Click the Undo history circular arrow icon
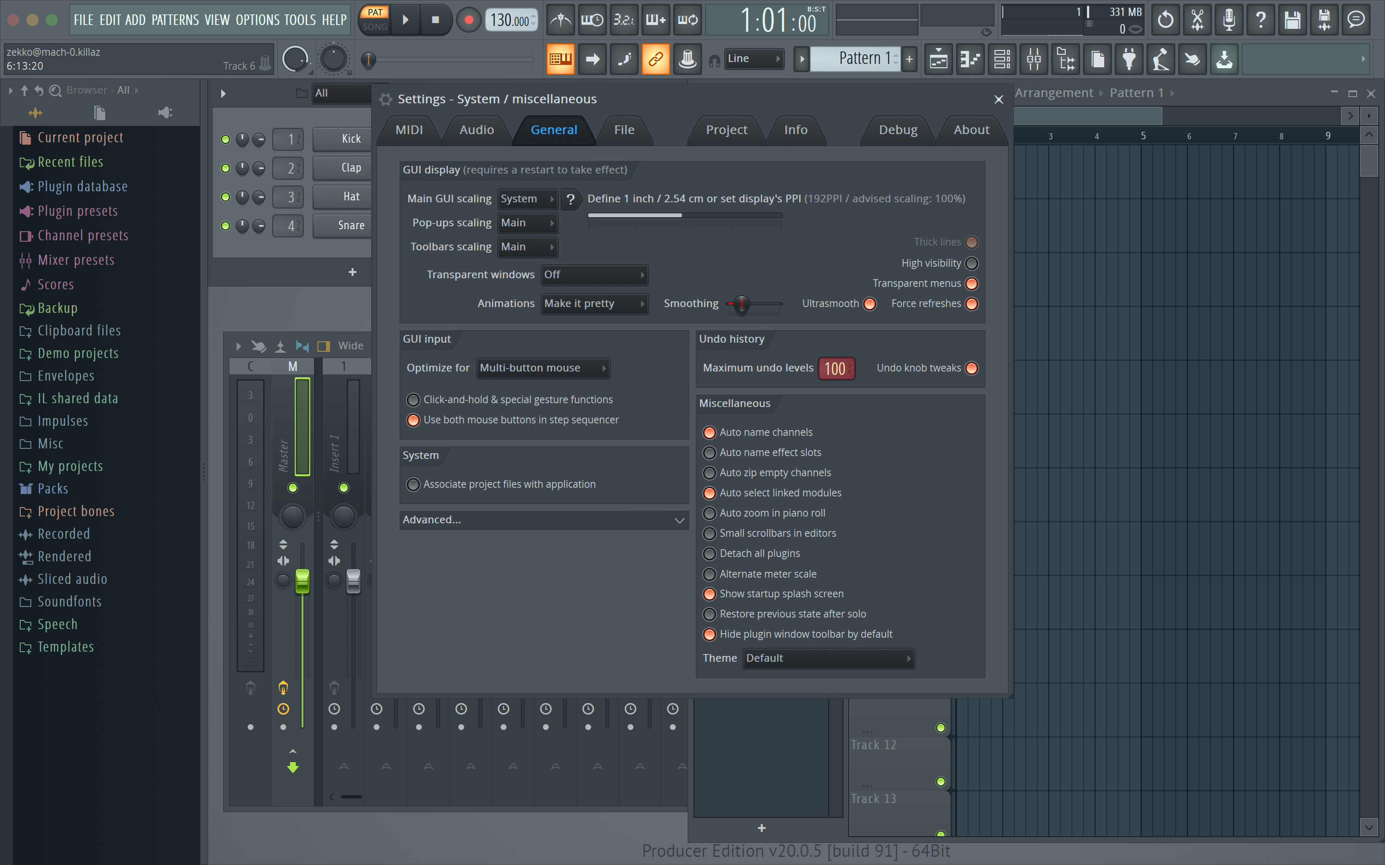Screen dimensions: 1385x865 [x=1165, y=20]
